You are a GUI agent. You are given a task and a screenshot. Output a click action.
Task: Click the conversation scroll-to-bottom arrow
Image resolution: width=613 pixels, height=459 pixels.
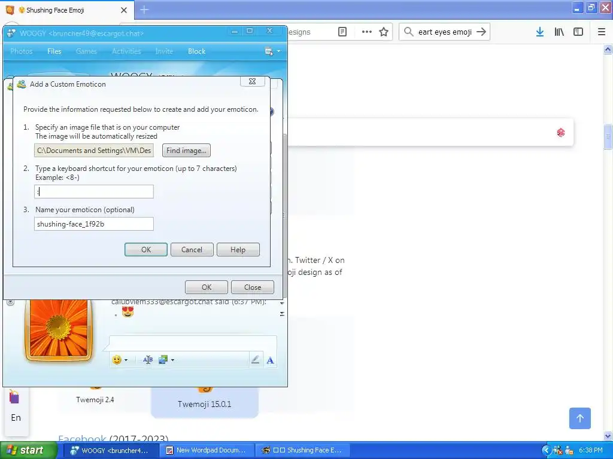(x=283, y=314)
